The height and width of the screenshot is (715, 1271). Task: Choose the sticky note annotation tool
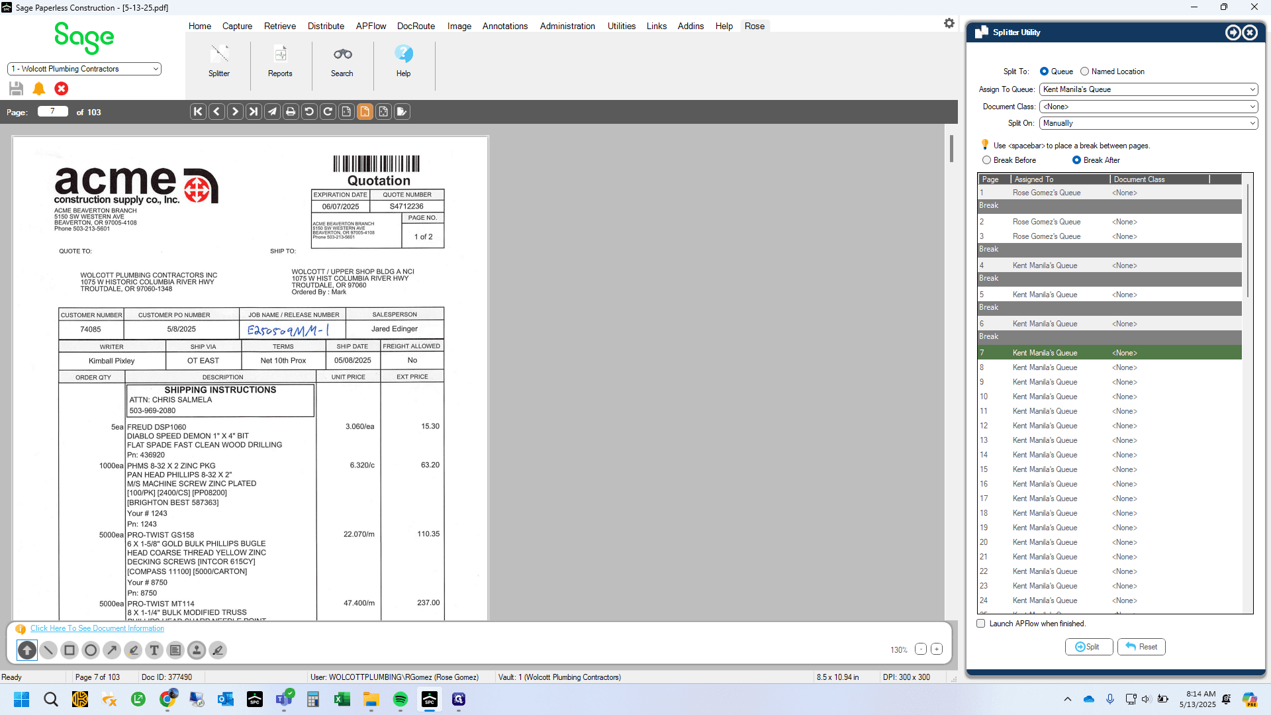[x=175, y=650]
